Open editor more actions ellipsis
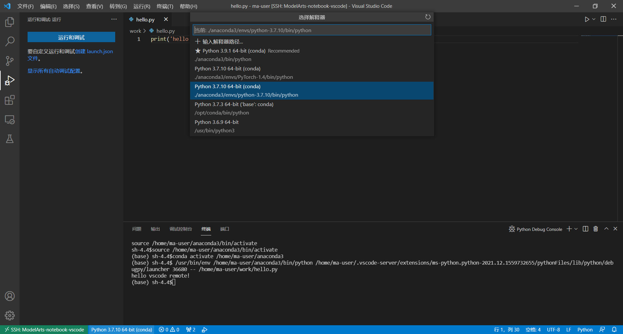Screen dimensions: 623x334 point(614,19)
